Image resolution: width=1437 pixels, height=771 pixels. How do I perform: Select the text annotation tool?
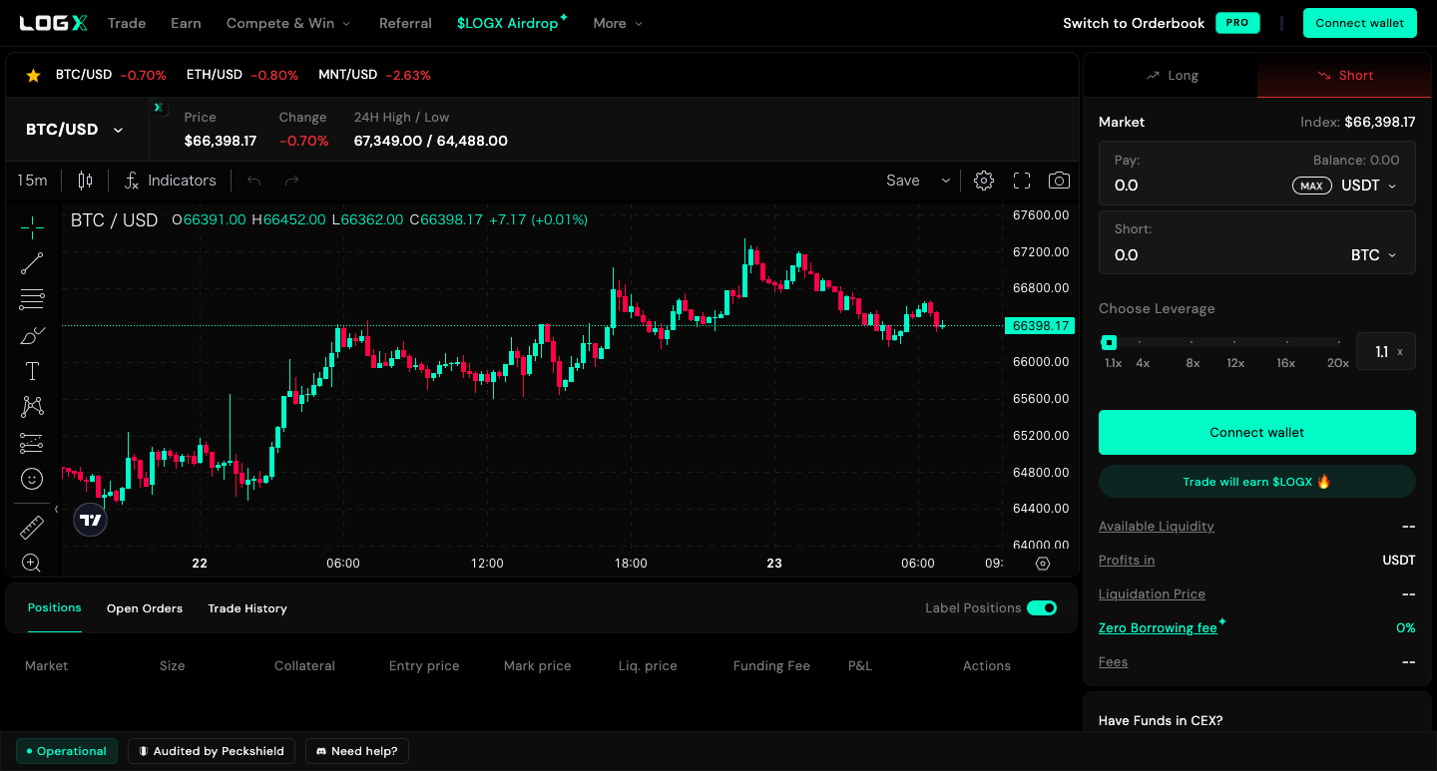pyautogui.click(x=31, y=370)
